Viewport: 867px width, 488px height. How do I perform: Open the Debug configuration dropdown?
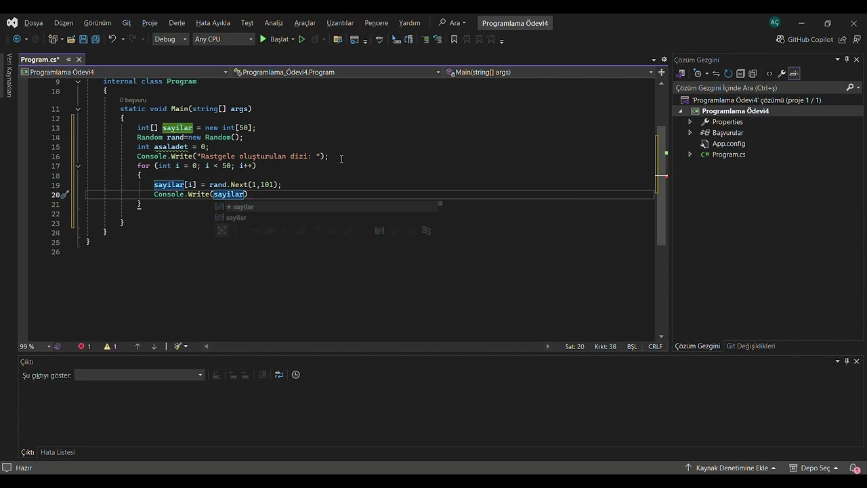[x=171, y=39]
